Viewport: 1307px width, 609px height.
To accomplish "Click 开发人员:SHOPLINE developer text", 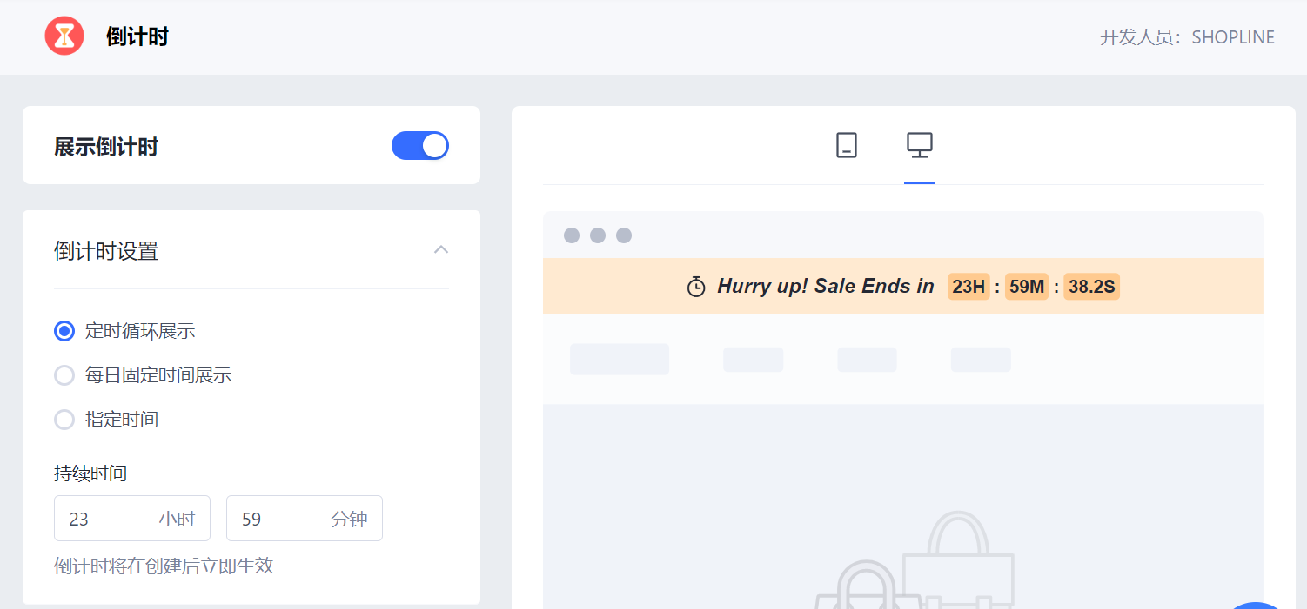I will (1187, 37).
